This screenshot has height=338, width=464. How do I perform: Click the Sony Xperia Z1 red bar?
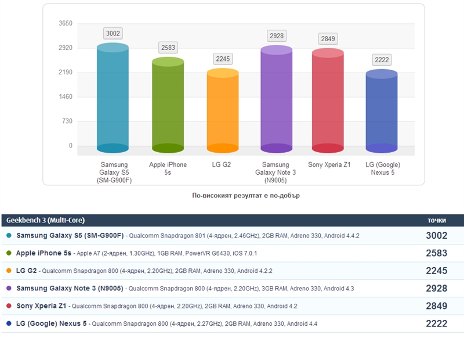(328, 100)
